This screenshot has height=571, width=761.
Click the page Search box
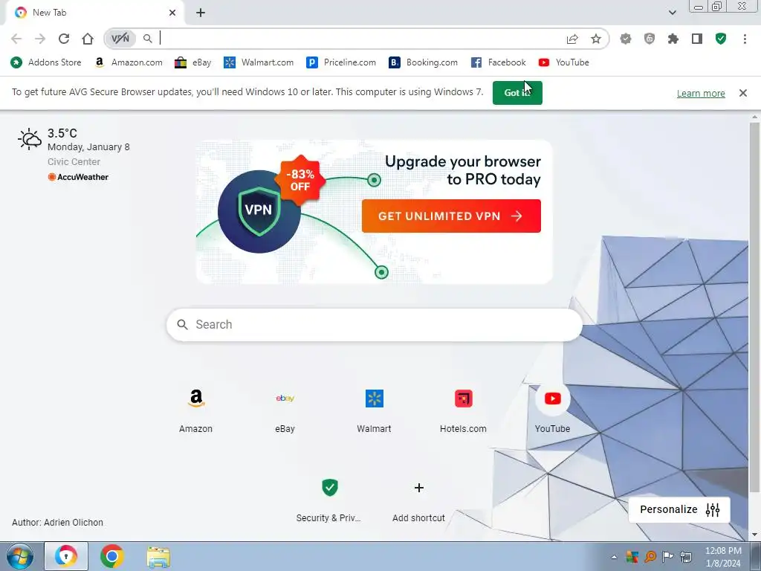tap(375, 324)
